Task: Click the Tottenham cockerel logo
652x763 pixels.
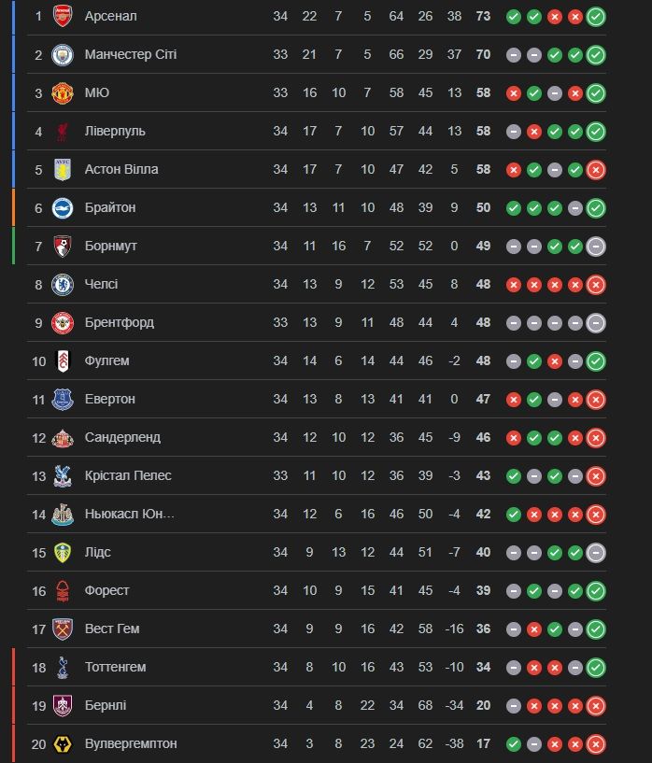Action: click(63, 667)
